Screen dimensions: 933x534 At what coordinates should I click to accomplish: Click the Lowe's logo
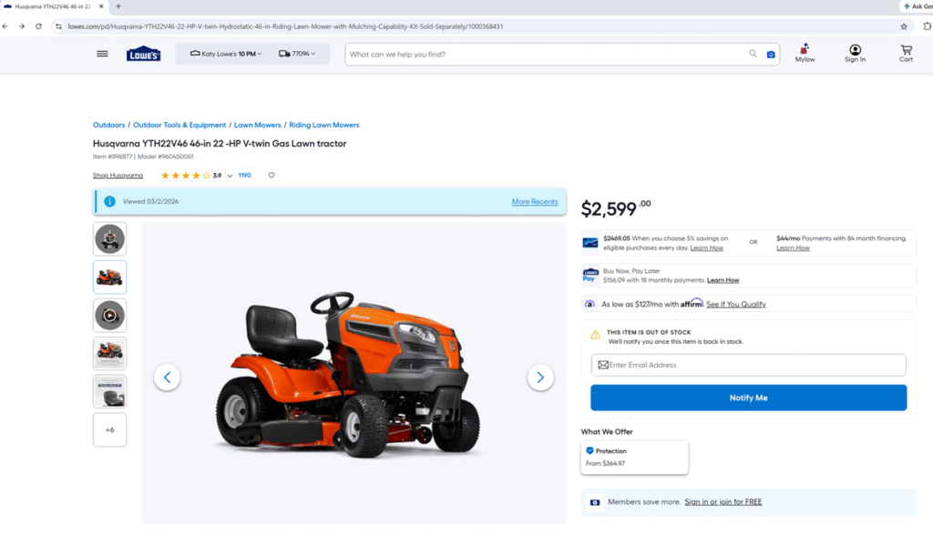pyautogui.click(x=143, y=54)
